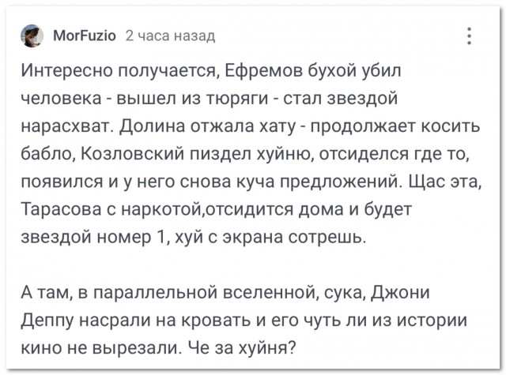Click the name "Ефремов" in the comment
The width and height of the screenshot is (506, 375).
pos(257,74)
